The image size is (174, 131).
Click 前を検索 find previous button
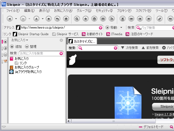coord(150,48)
